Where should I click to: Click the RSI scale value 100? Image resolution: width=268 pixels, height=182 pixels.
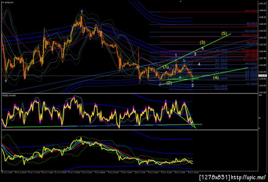point(260,96)
